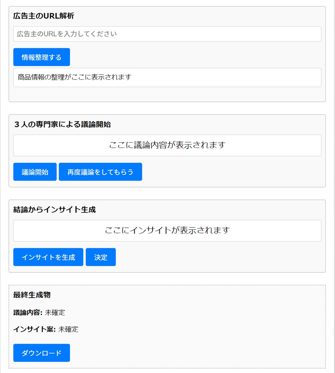
Task: Click the 未確定 value beside インサイト案
Action: click(68, 329)
